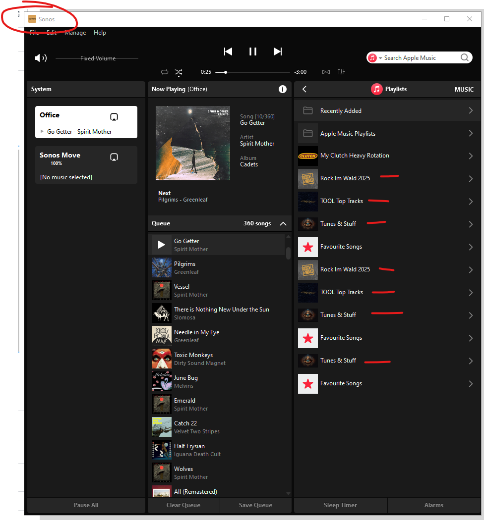The width and height of the screenshot is (484, 520).
Task: Click the Pilgrims album thumbnail
Action: (x=162, y=267)
